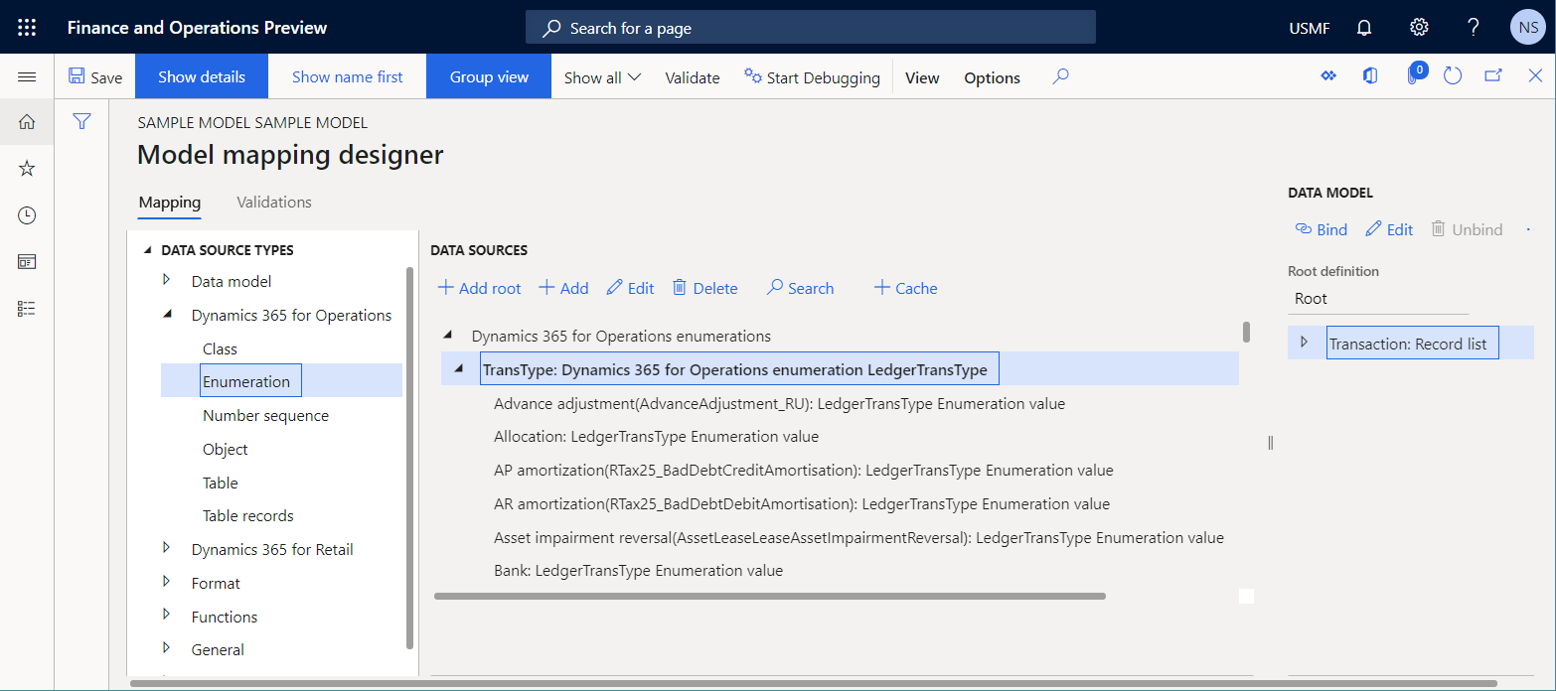This screenshot has height=691, width=1556.
Task: Open the filter pane funnel icon
Action: (x=81, y=121)
